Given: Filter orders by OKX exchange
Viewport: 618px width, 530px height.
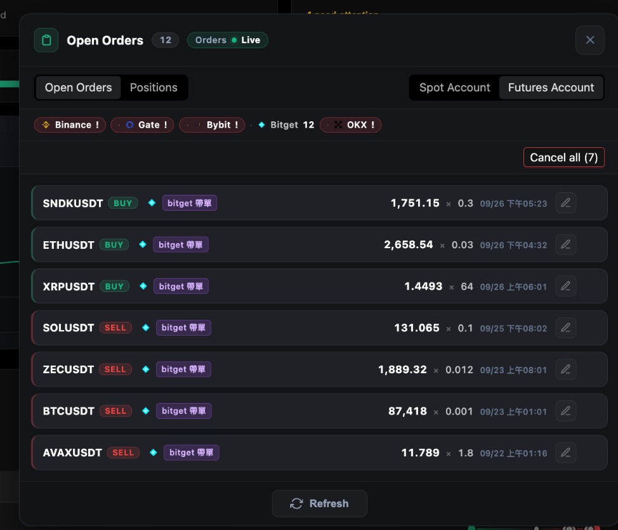Looking at the screenshot, I should pos(350,125).
